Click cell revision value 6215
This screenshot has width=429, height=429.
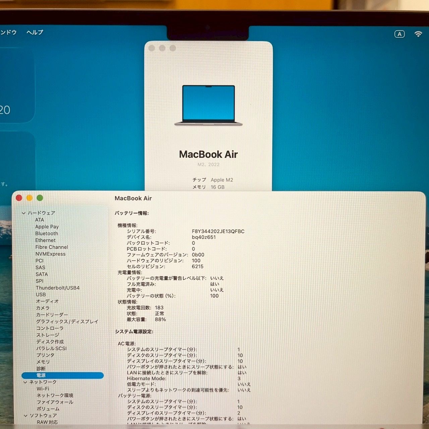[x=197, y=266]
